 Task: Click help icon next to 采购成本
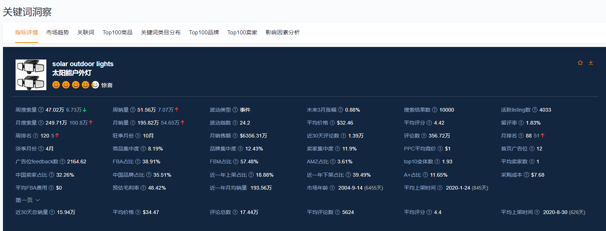(526, 175)
